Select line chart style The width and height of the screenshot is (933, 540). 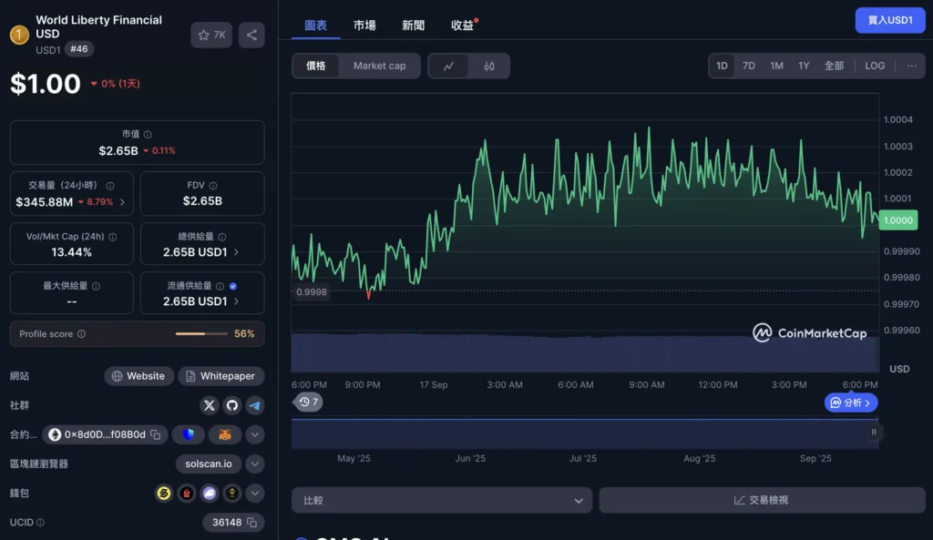pyautogui.click(x=448, y=66)
